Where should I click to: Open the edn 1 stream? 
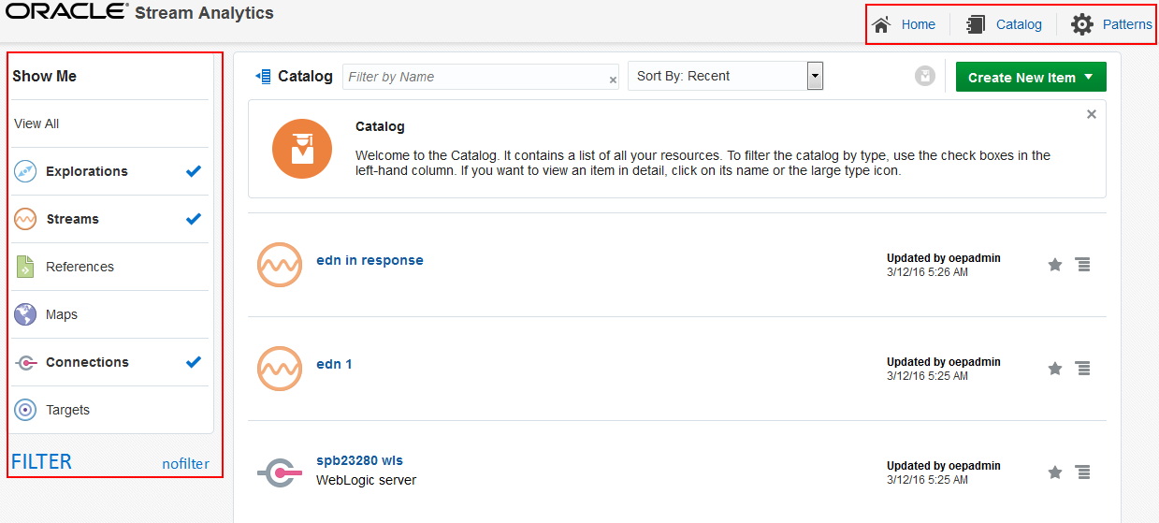point(334,364)
